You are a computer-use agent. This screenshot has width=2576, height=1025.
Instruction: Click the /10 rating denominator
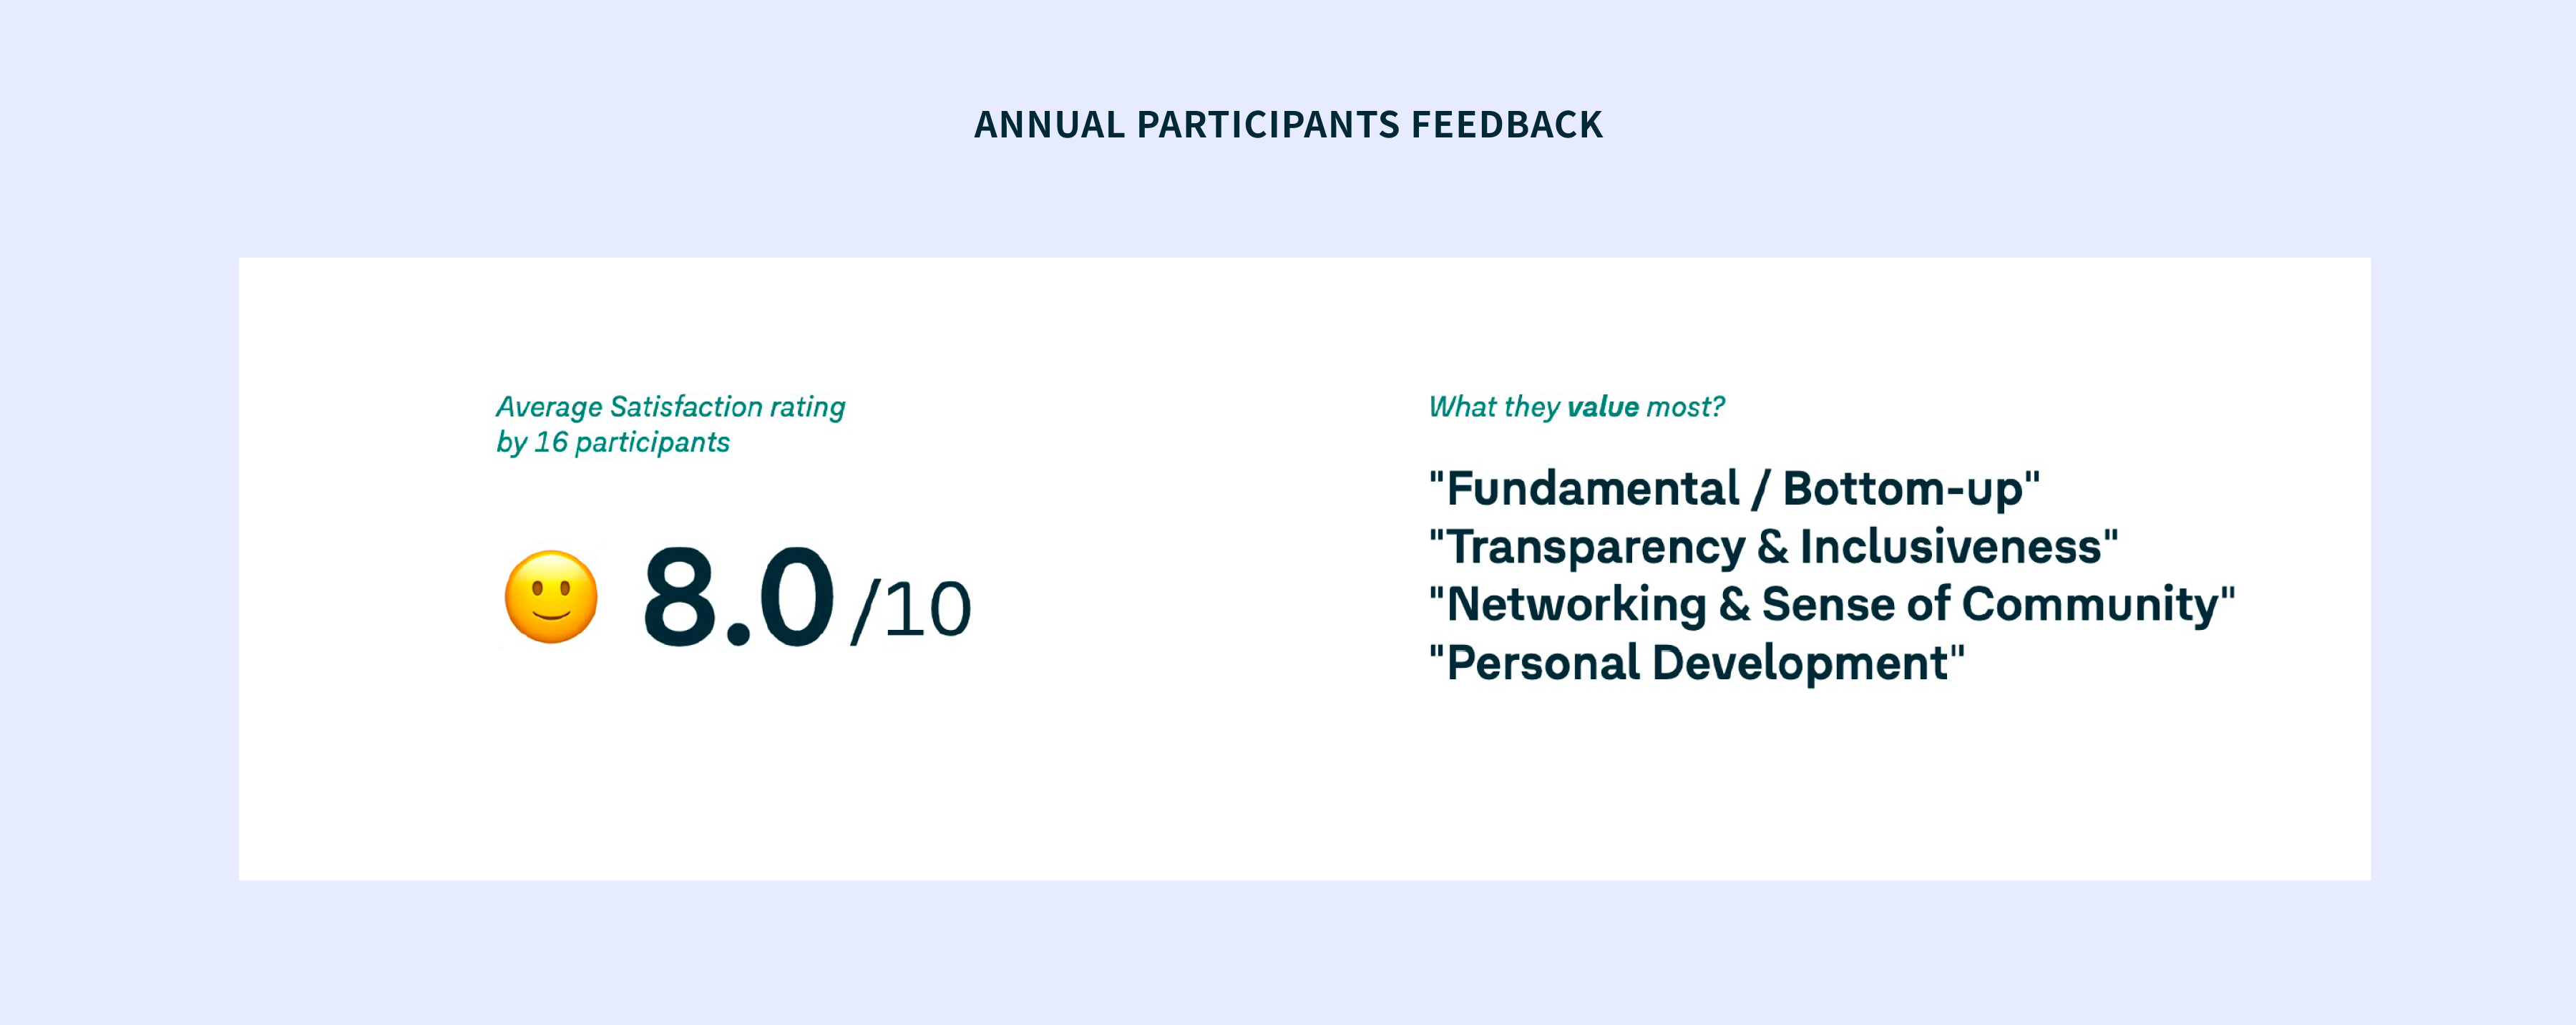(x=911, y=609)
